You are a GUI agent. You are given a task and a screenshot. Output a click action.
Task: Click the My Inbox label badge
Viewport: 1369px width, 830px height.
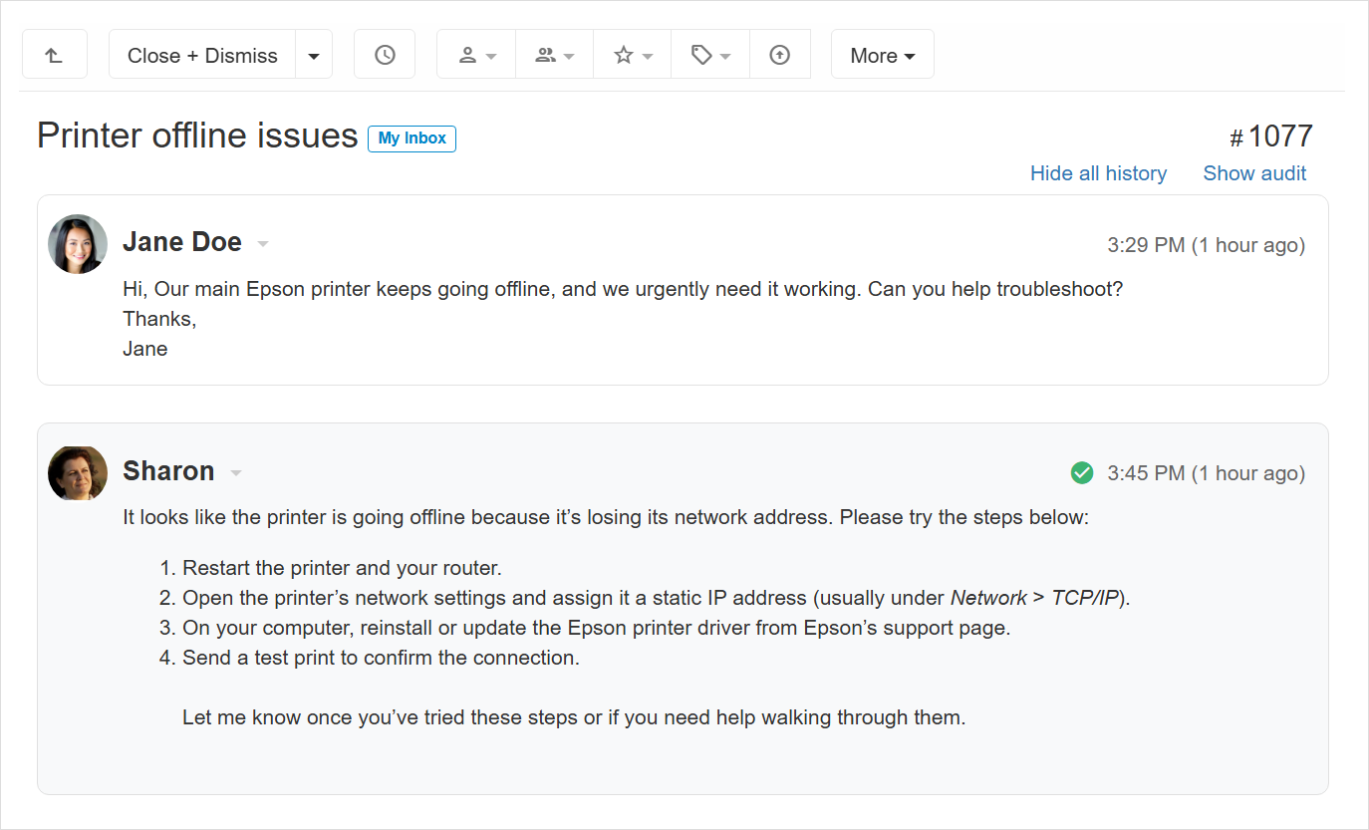click(411, 138)
